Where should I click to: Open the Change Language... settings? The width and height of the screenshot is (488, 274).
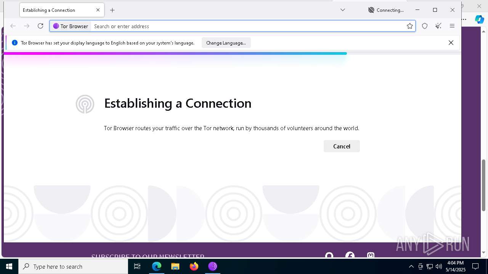(226, 43)
